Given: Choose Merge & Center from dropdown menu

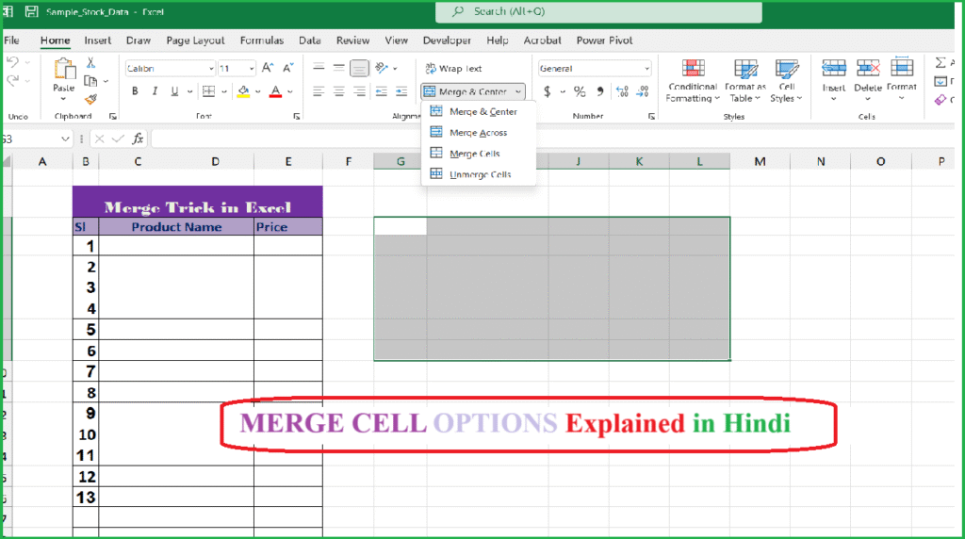Looking at the screenshot, I should coord(478,111).
